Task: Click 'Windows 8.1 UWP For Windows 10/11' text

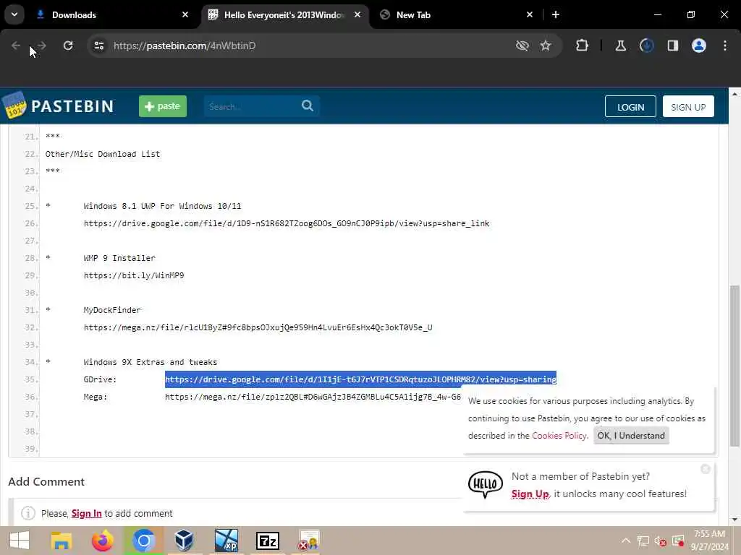Action: 162,206
